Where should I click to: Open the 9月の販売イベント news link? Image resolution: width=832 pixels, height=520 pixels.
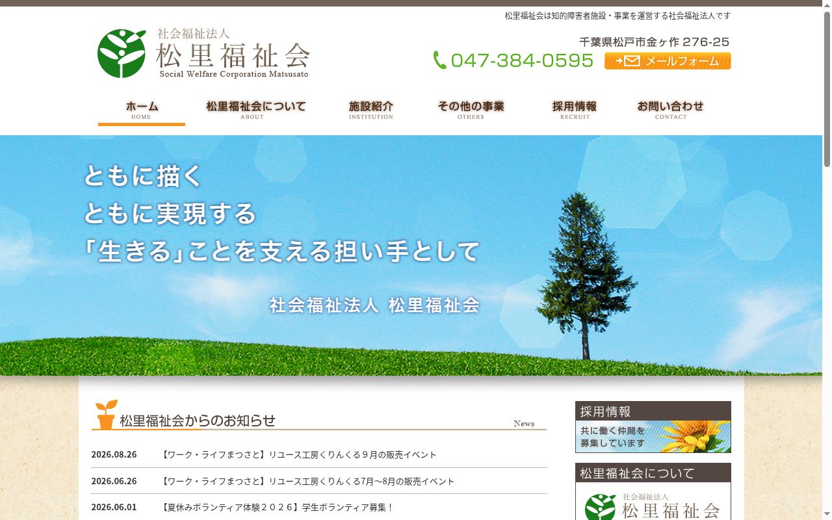[298, 455]
